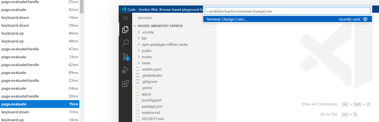Select page.evaluateHandle 23ms action
Image resolution: width=379 pixels, height=122 pixels.
click(x=40, y=80)
